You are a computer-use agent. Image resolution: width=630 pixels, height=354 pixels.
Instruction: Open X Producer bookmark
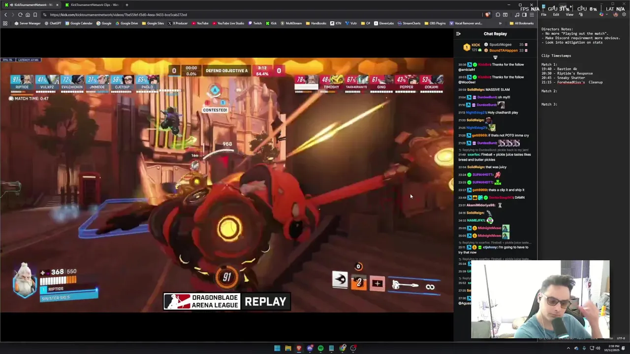tap(178, 23)
